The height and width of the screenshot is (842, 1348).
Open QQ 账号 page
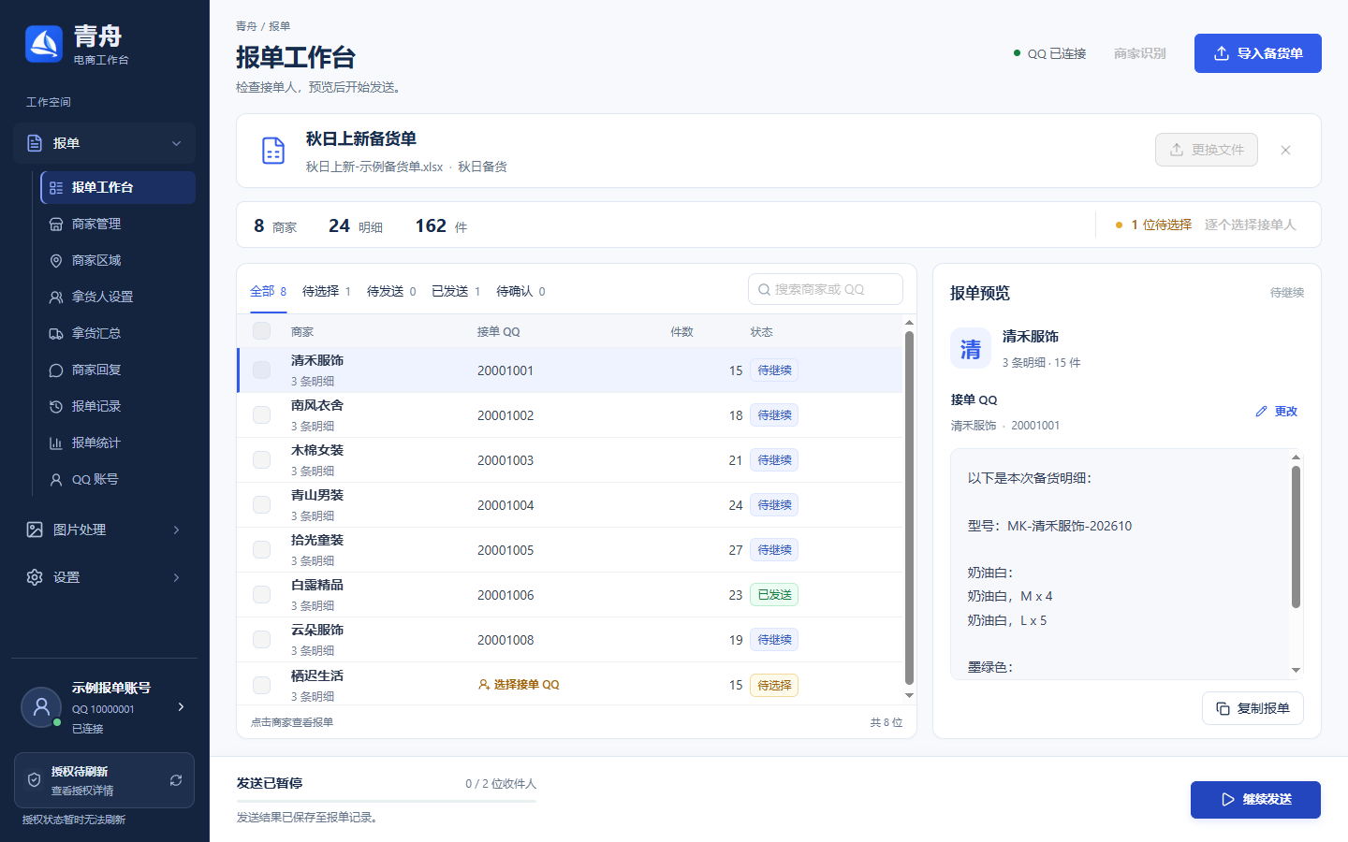click(x=118, y=479)
